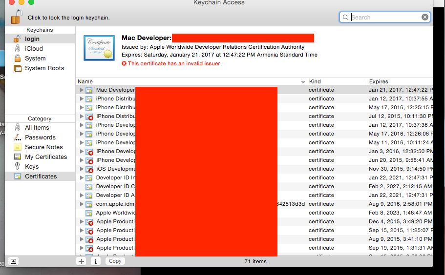
Task: Click Apple Production certificate icon expiring Sep 15, 2015
Action: pyautogui.click(x=89, y=231)
